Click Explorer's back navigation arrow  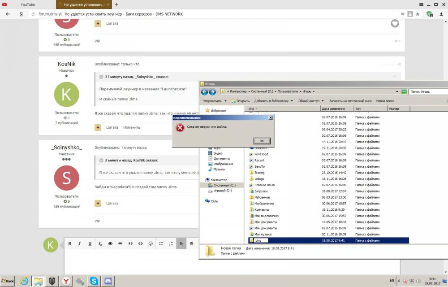coord(204,92)
